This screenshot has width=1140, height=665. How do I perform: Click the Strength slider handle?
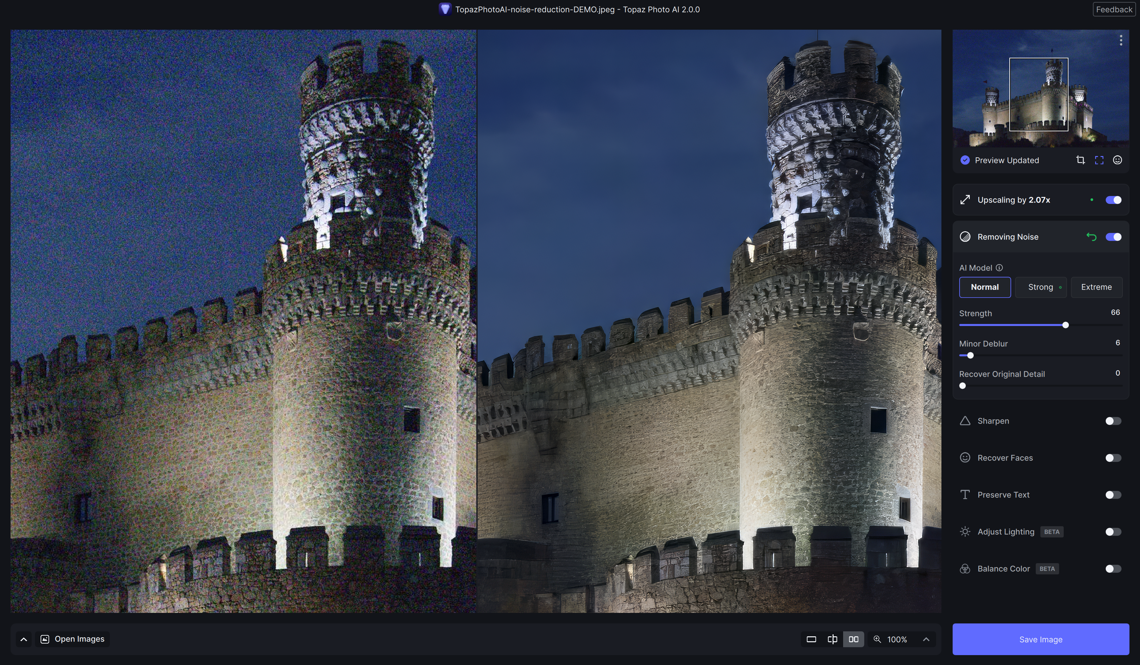tap(1065, 325)
